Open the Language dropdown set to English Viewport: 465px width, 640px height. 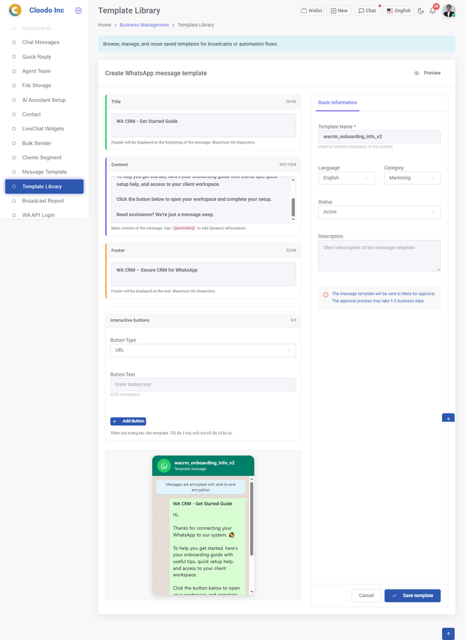(x=346, y=178)
